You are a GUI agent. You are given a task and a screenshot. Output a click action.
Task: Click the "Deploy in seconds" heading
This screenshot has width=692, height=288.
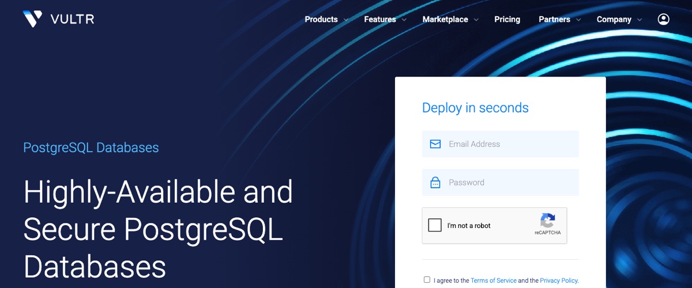click(475, 108)
